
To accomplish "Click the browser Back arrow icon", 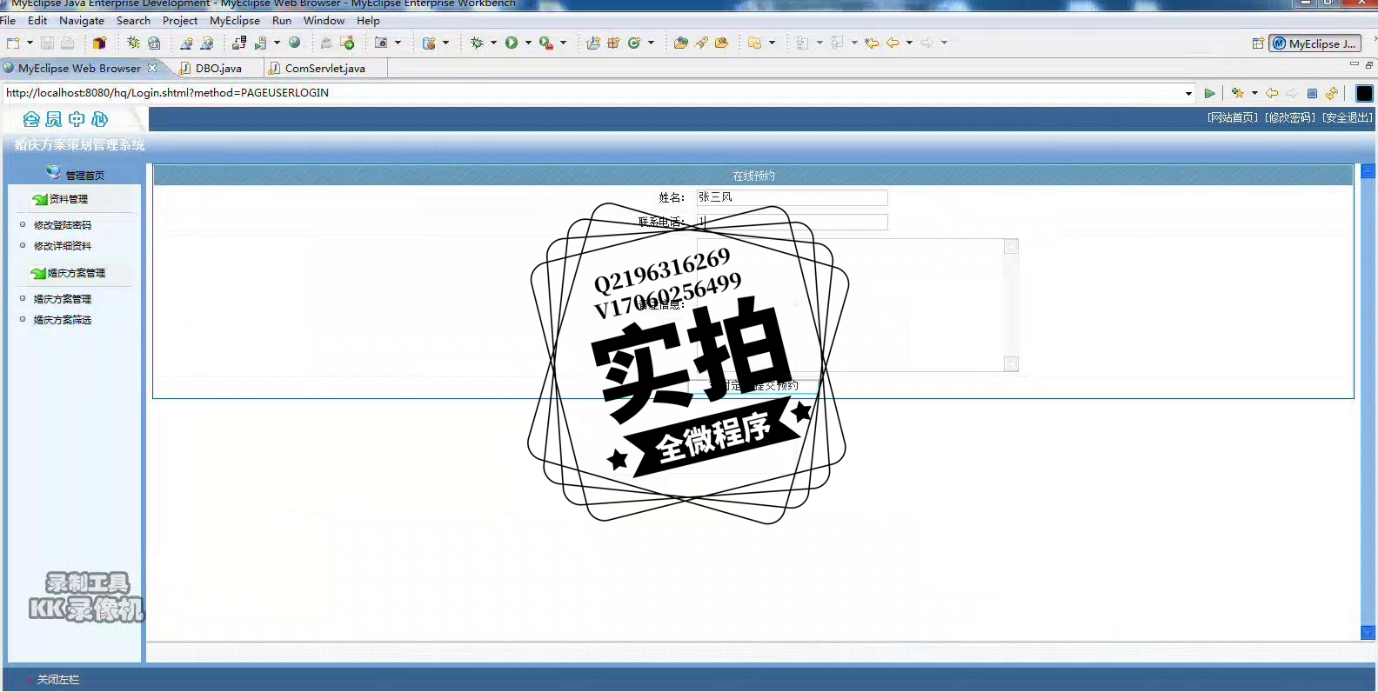I will coord(1272,93).
